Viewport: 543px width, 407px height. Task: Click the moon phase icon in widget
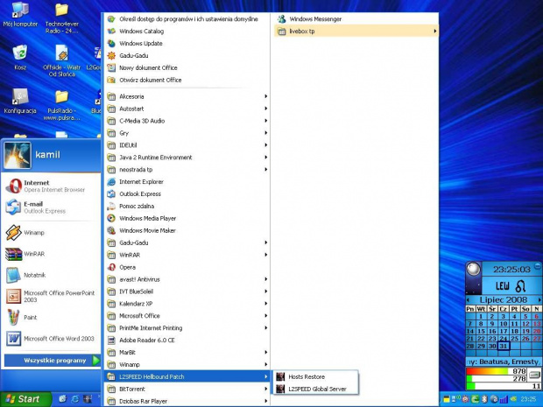(473, 270)
